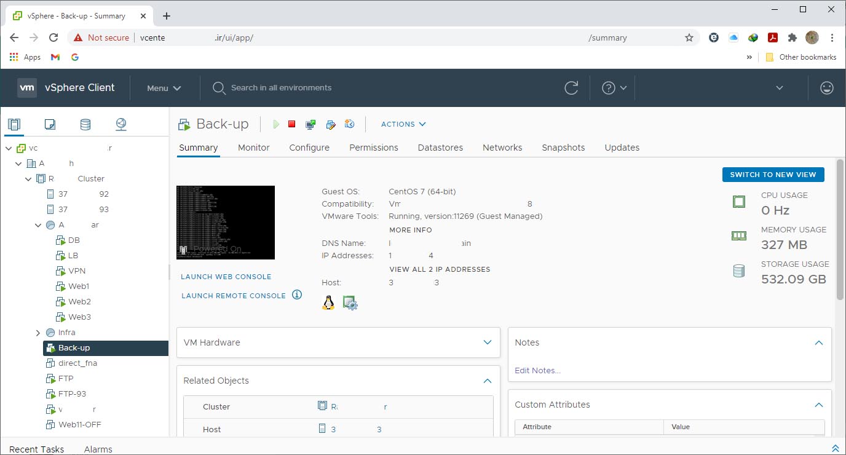Click the Linux penguin guest icon
The height and width of the screenshot is (455, 846).
(x=328, y=302)
